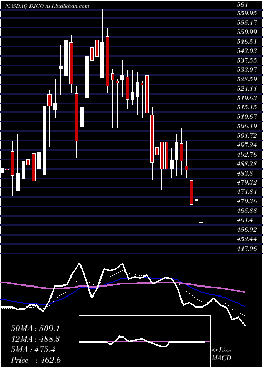The image size is (263, 368).
Task: Select the 519.63 price axis label
Action: (247, 98)
